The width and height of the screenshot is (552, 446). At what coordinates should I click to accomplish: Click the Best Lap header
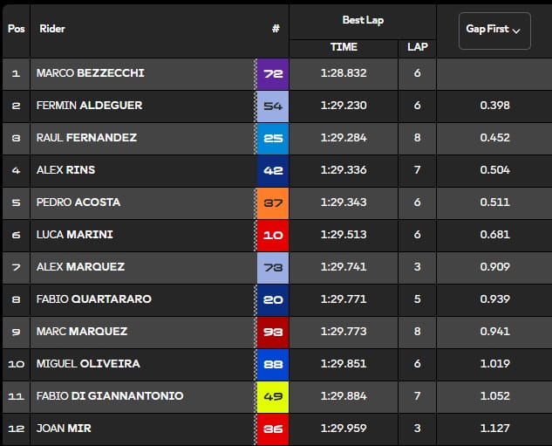362,19
